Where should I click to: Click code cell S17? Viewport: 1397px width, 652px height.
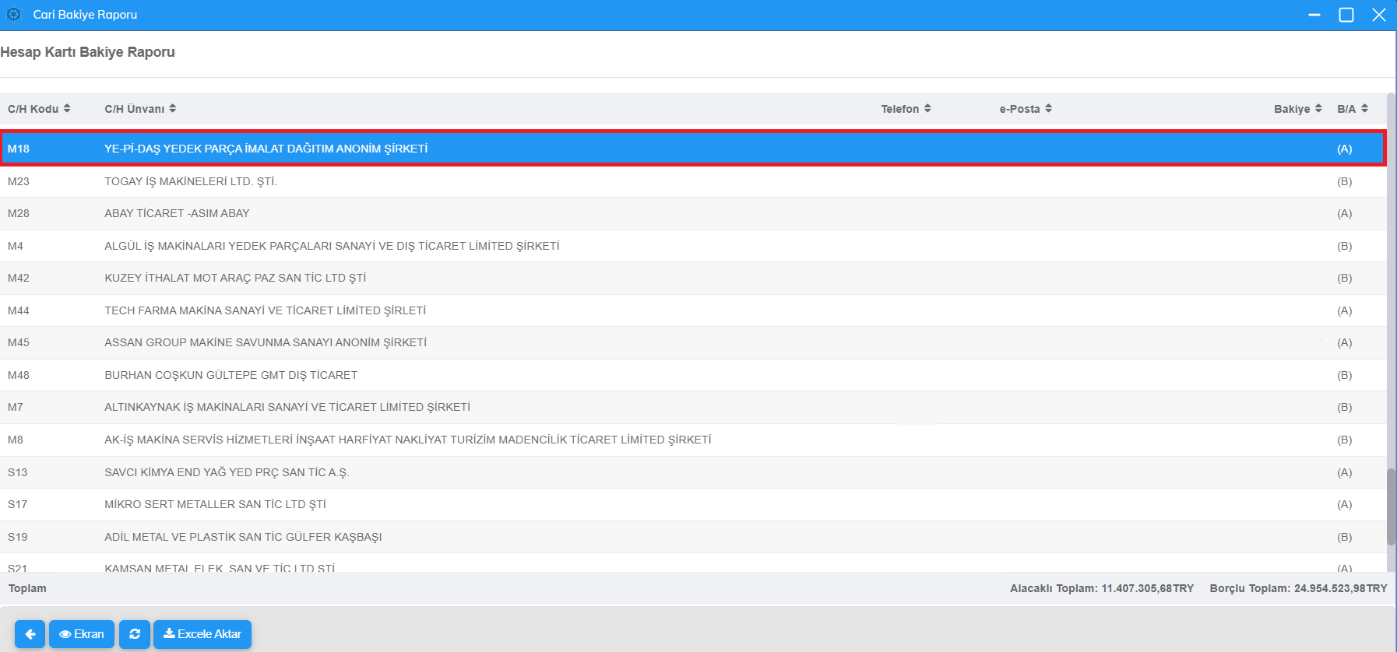click(x=18, y=504)
